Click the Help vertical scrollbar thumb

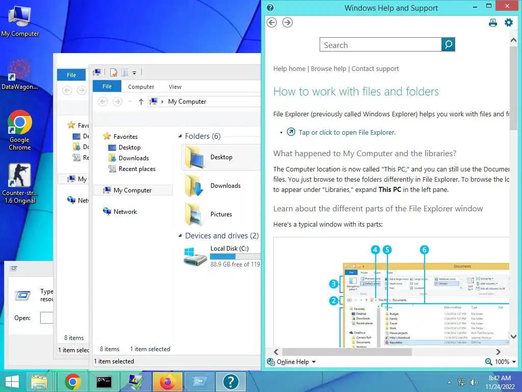(513, 88)
